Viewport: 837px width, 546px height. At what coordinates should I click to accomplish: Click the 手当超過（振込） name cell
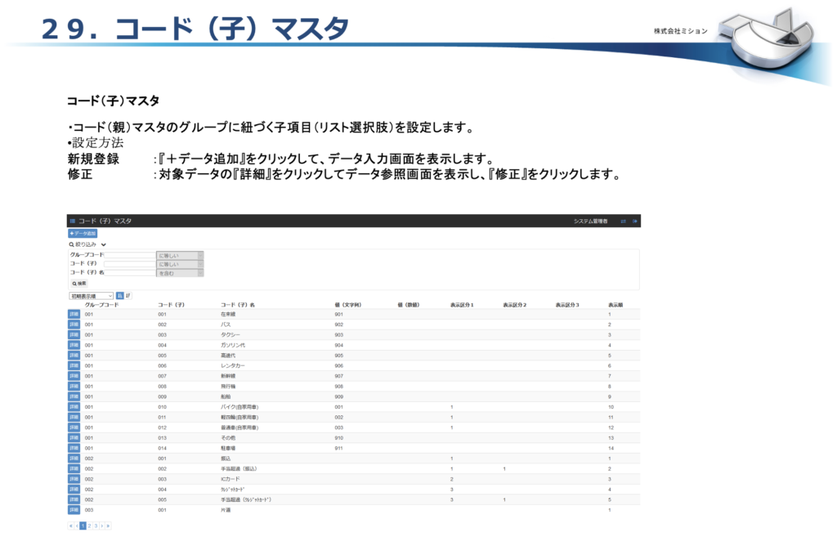239,468
